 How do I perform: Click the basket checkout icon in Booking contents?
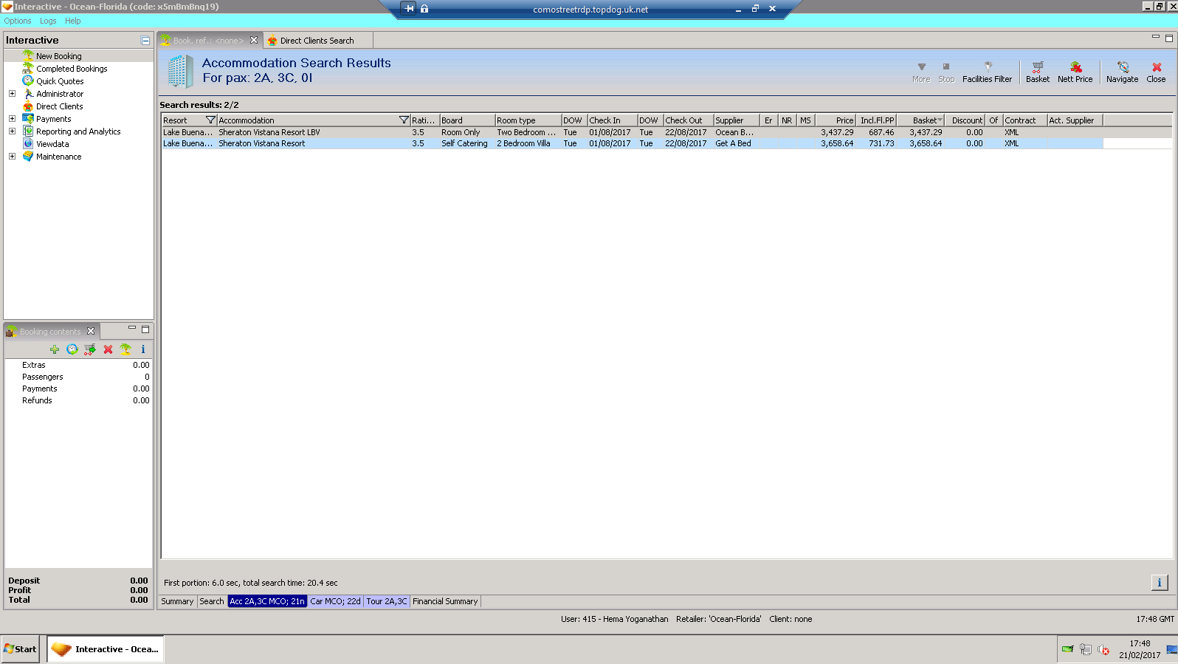(x=90, y=349)
